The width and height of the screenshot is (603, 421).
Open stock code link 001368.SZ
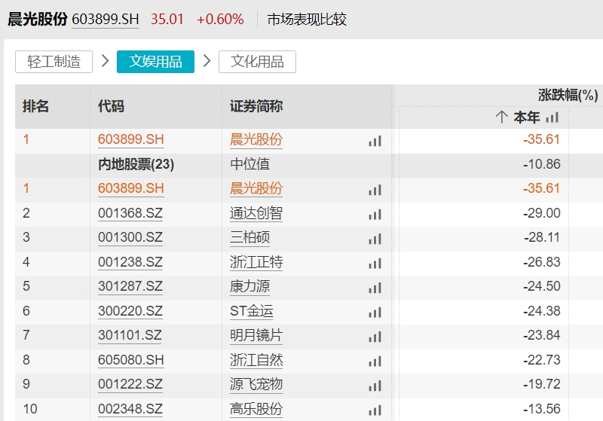click(130, 214)
